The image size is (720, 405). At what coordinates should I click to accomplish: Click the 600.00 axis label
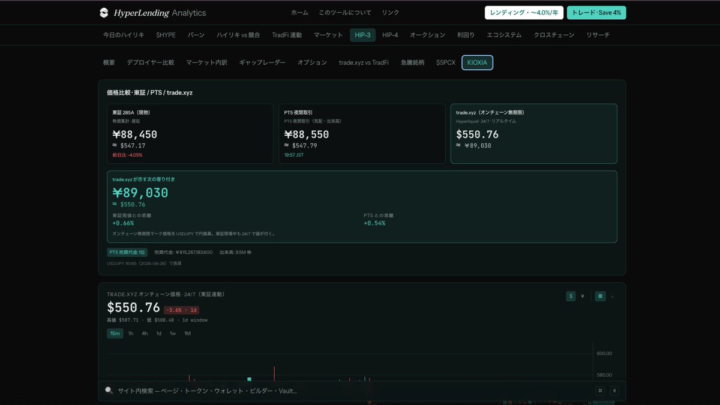point(604,353)
